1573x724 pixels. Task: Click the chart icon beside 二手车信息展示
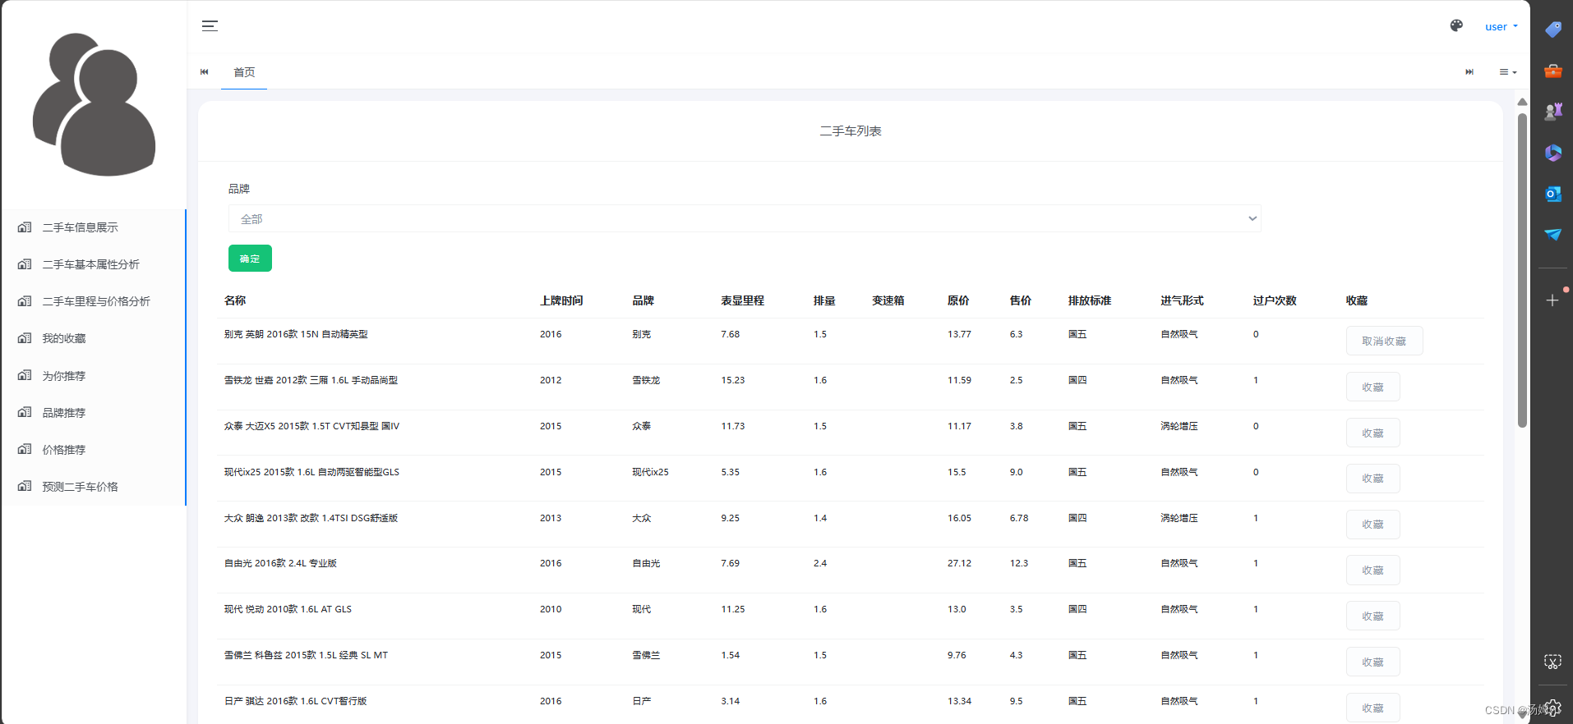(x=25, y=227)
